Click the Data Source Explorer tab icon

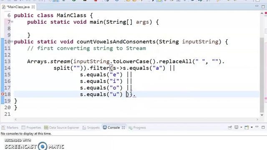[46, 127]
